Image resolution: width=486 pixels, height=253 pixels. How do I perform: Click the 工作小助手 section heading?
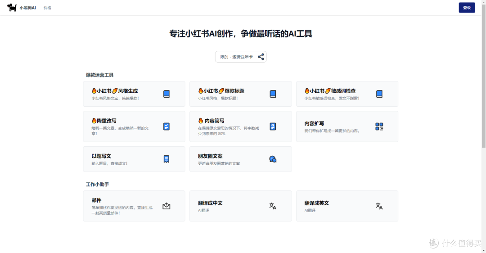(97, 185)
